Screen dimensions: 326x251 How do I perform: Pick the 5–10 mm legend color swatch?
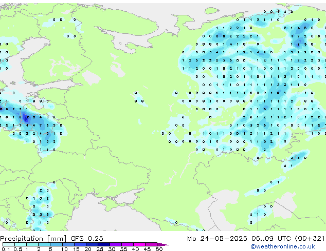point(56,244)
